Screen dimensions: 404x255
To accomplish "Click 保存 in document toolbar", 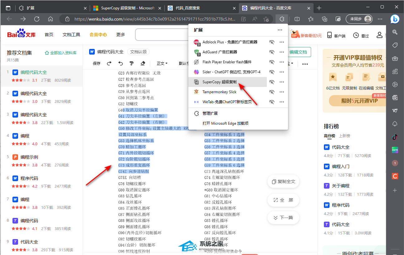I will pos(97,63).
